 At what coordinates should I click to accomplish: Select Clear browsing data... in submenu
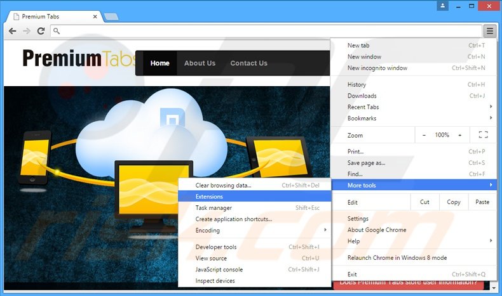tap(255, 185)
